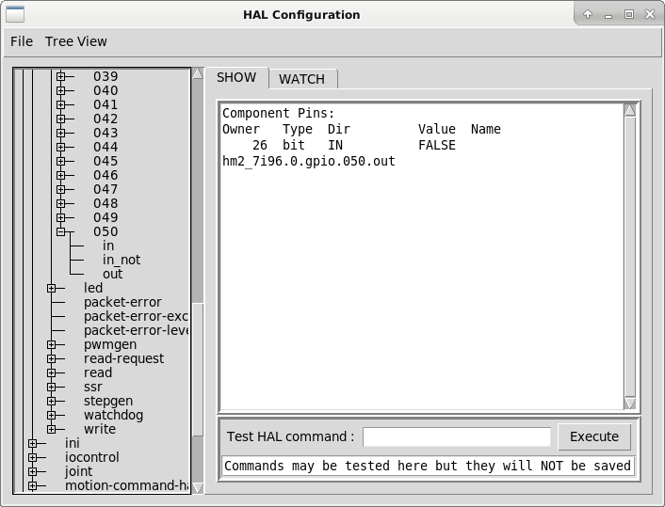This screenshot has width=665, height=507.
Task: Select the packet-error tree item
Action: (x=122, y=302)
